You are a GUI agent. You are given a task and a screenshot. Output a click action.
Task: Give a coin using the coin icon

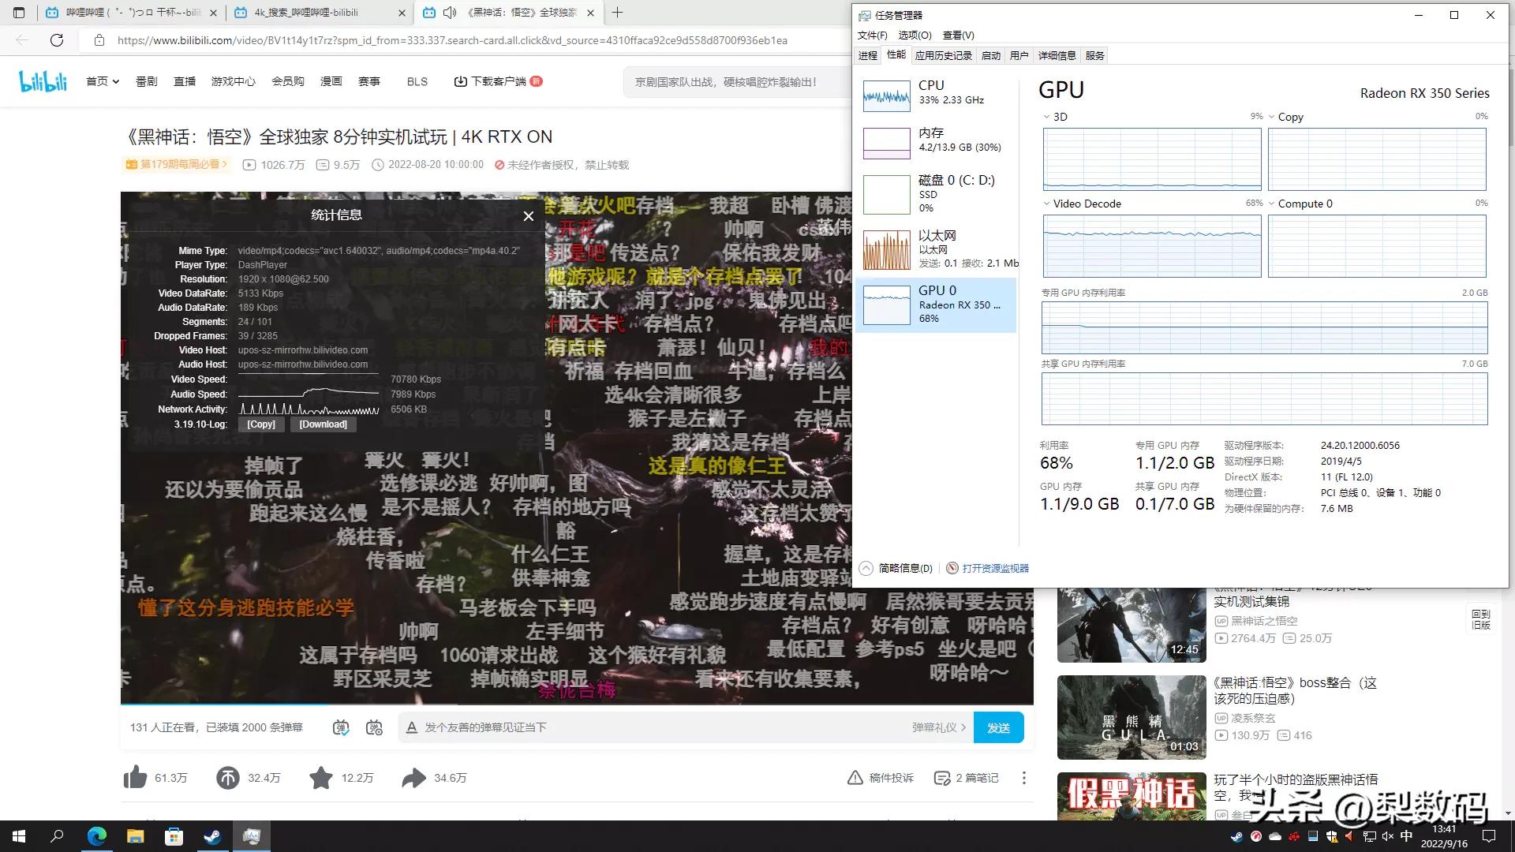tap(227, 777)
